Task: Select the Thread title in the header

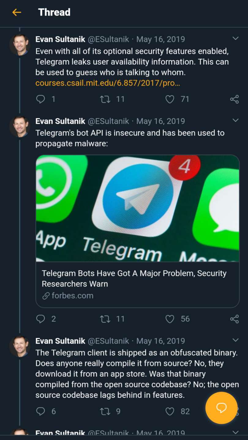Action: tap(54, 12)
